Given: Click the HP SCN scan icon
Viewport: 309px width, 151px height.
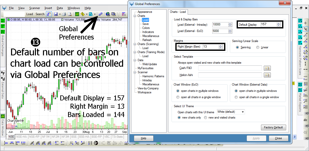Looking at the screenshot, I should [300, 43].
